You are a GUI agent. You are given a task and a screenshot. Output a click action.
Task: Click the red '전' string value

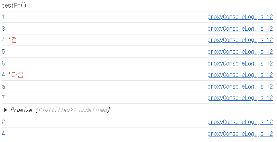pyautogui.click(x=14, y=40)
